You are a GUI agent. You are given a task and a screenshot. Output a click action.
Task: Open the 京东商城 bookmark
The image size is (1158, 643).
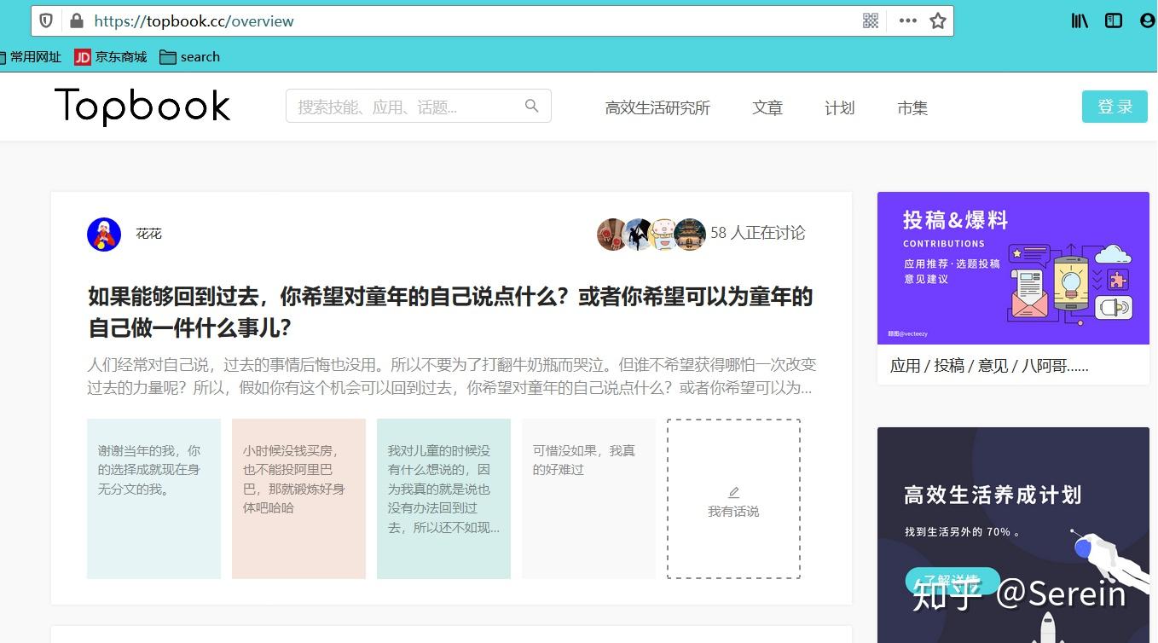(111, 57)
